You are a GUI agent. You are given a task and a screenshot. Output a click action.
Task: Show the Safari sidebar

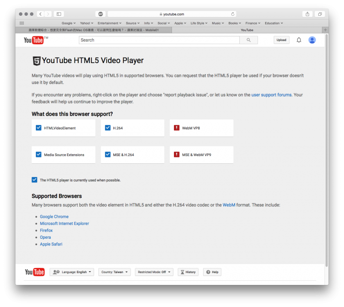pyautogui.click(x=59, y=14)
